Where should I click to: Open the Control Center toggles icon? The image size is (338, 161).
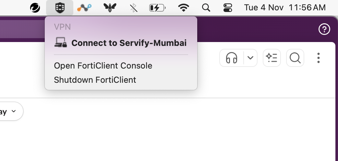(x=228, y=8)
